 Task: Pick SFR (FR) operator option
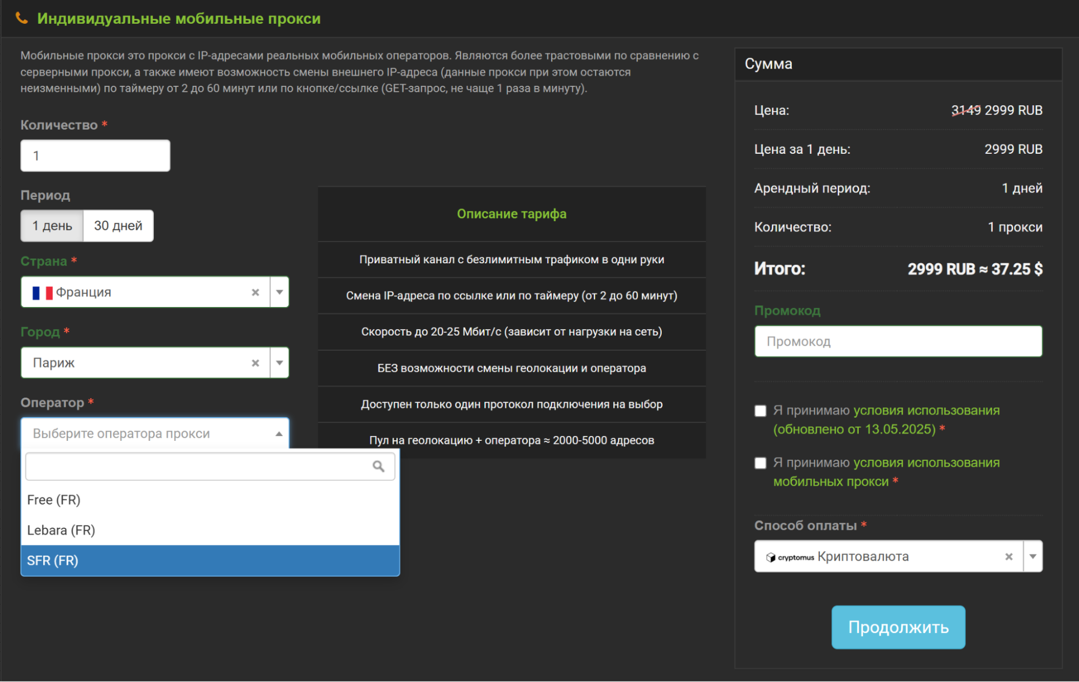(x=53, y=561)
